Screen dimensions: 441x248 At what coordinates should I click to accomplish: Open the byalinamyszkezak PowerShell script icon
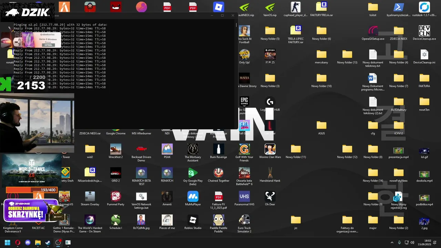399,10
